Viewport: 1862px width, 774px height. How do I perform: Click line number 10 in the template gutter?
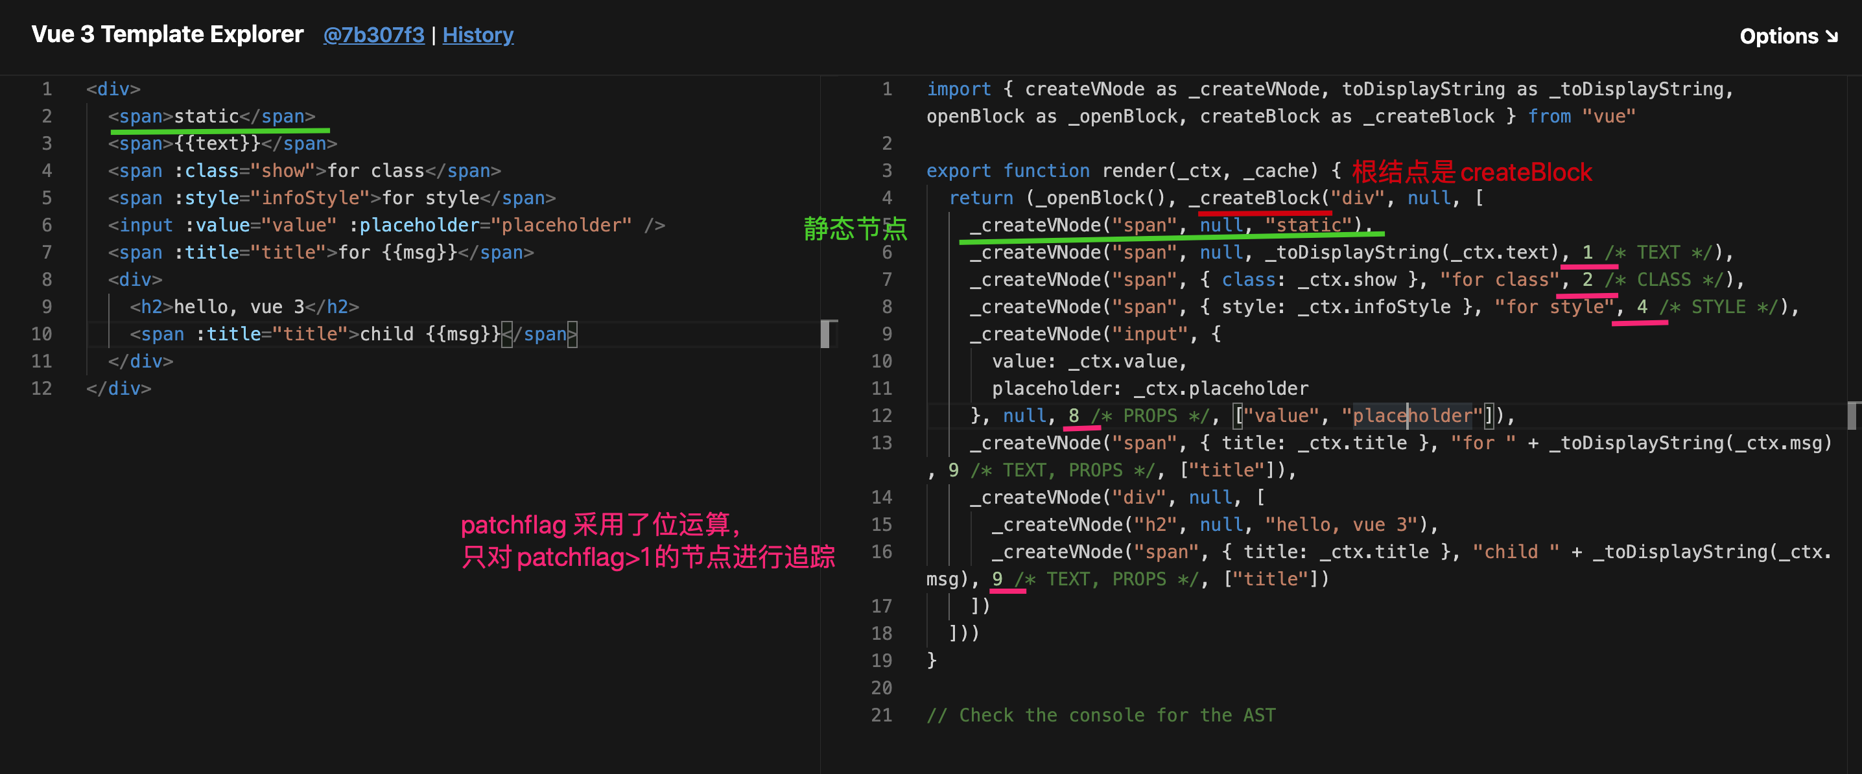41,334
